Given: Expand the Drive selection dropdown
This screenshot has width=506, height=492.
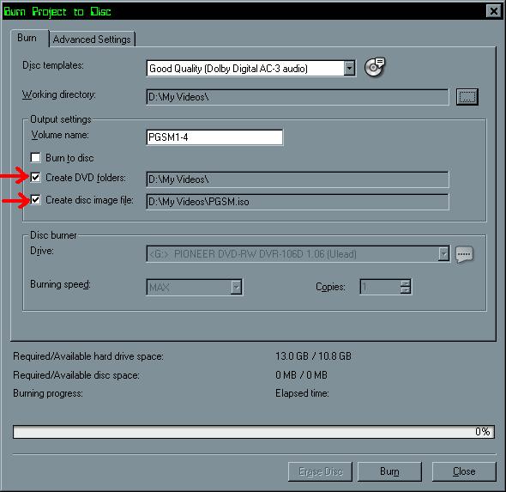Looking at the screenshot, I should pyautogui.click(x=443, y=253).
